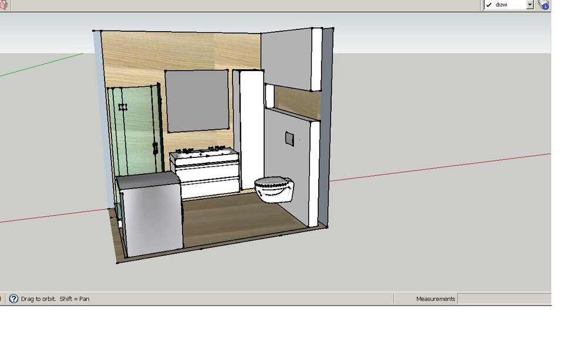Select the wall-hung toilet bowl in the model
The width and height of the screenshot is (587, 356).
(x=275, y=189)
